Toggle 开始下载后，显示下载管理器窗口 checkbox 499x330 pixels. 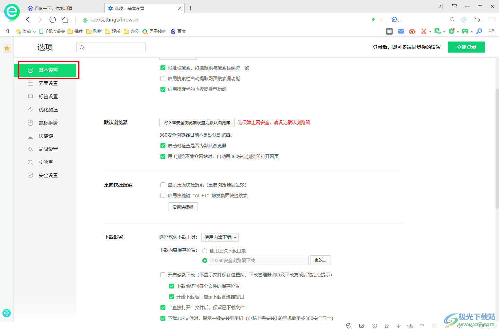pyautogui.click(x=172, y=297)
